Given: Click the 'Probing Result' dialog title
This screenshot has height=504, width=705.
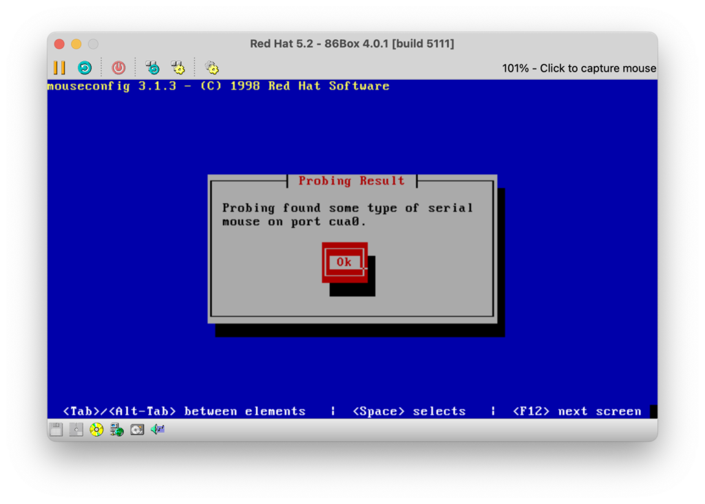Looking at the screenshot, I should tap(351, 181).
